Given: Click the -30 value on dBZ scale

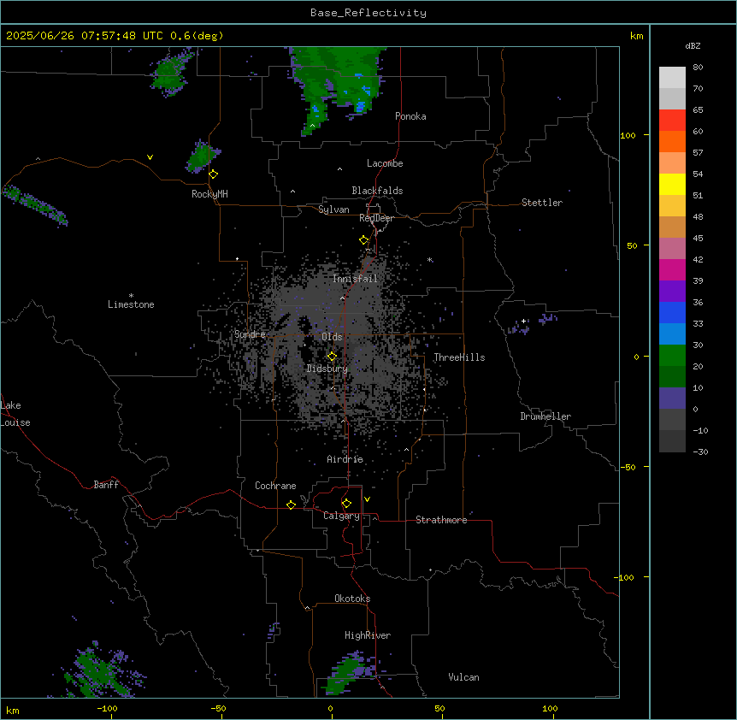Looking at the screenshot, I should [x=700, y=451].
